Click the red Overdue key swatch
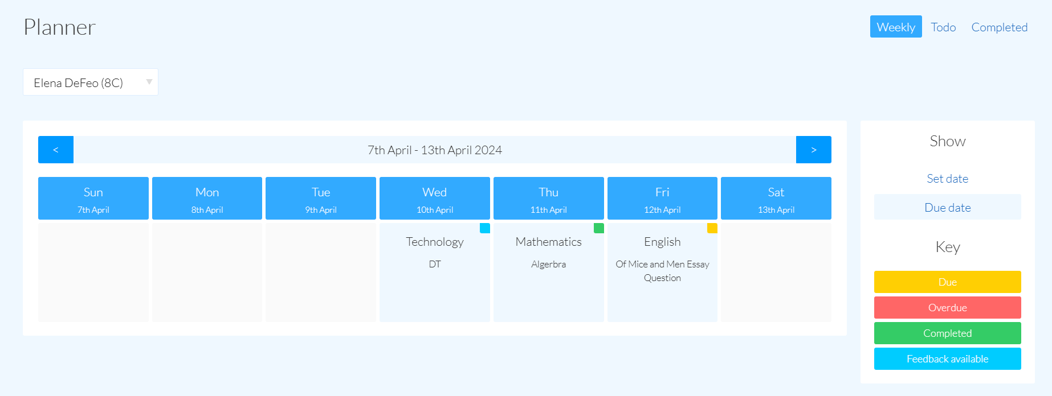Viewport: 1052px width, 396px height. coord(947,308)
